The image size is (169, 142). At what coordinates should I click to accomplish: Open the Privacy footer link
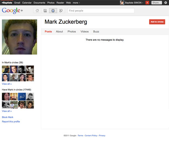102,136
